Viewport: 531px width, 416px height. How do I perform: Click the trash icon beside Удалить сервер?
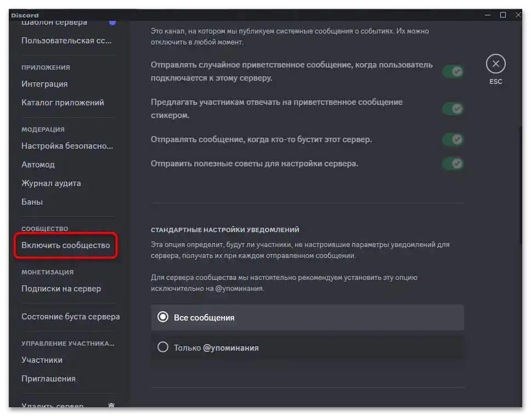[x=111, y=406]
